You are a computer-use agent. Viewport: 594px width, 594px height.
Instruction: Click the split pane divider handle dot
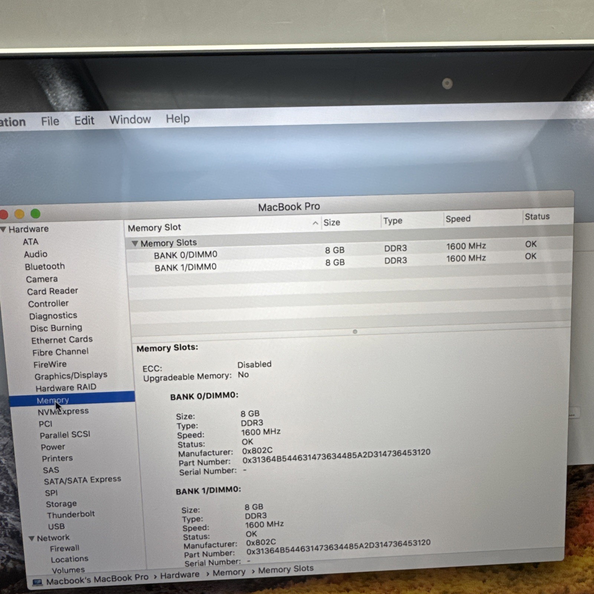pyautogui.click(x=355, y=332)
